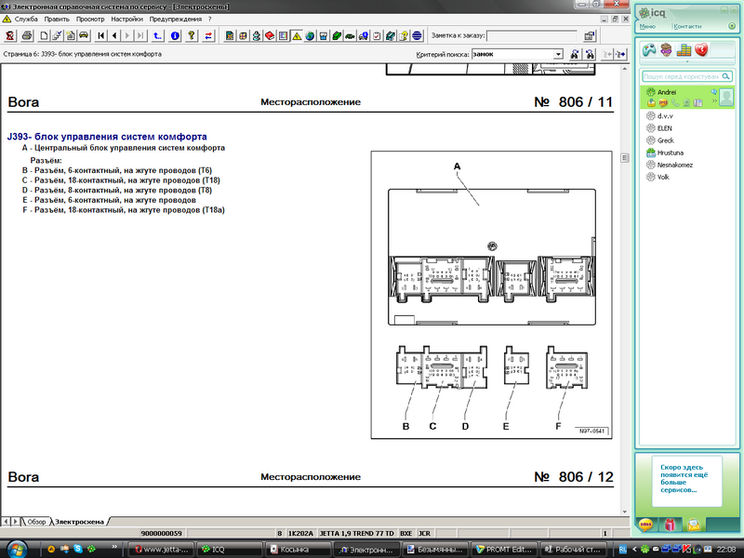Jump to the first page arrow
The height and width of the screenshot is (558, 744).
pos(101,35)
